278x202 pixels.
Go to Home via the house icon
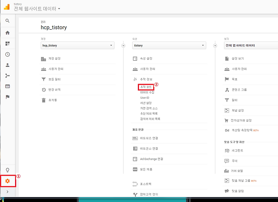click(x=7, y=33)
